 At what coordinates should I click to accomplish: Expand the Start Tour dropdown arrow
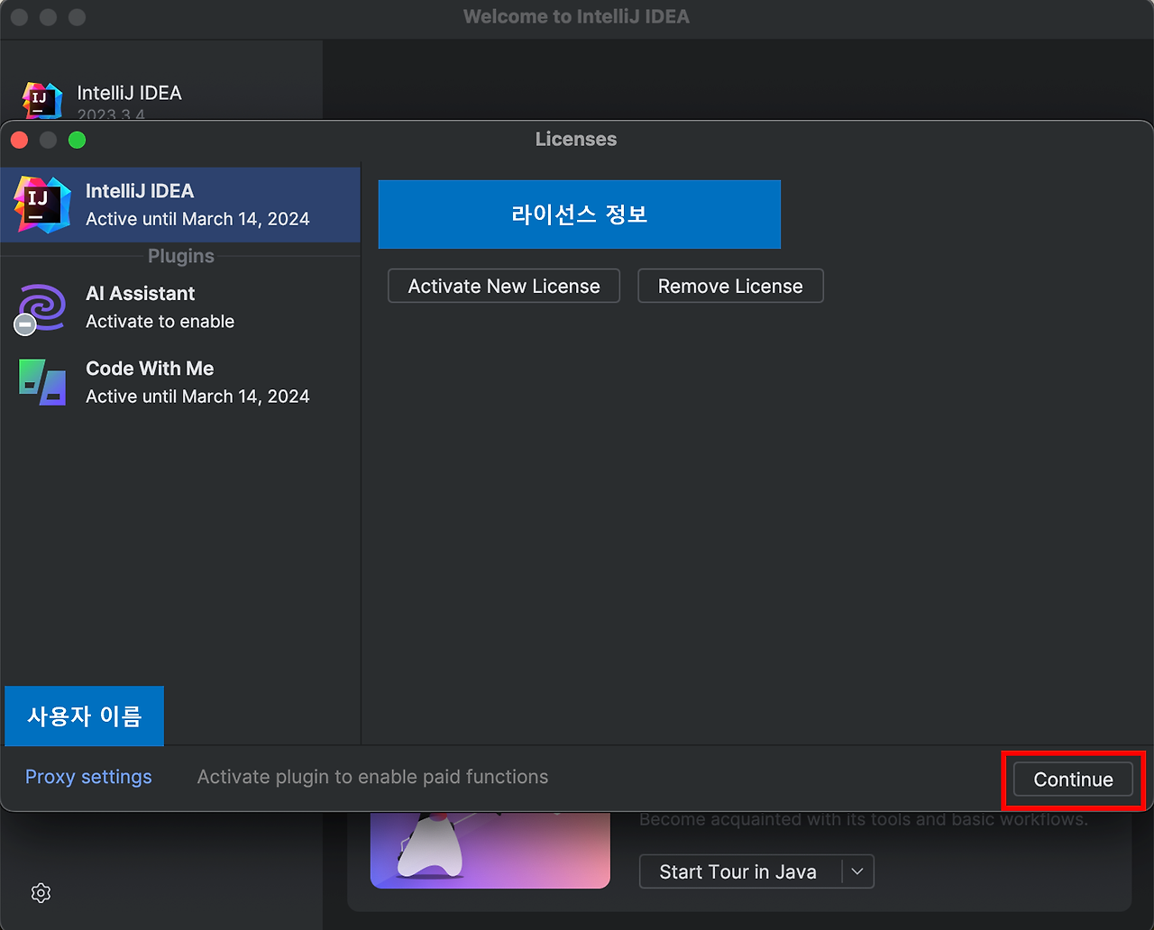(857, 871)
